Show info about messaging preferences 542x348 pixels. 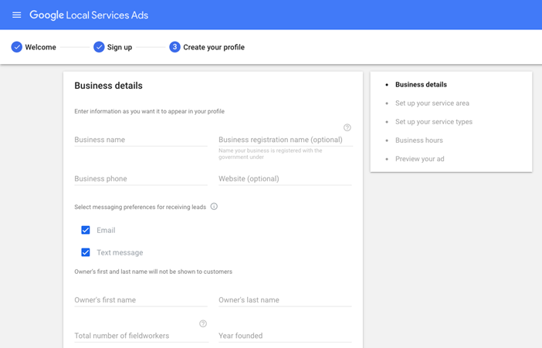[214, 206]
